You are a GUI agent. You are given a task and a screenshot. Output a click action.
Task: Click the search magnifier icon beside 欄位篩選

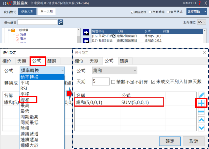click(x=60, y=22)
